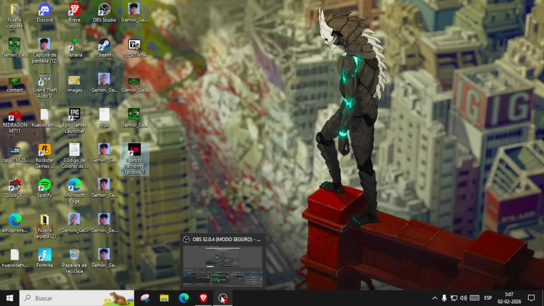Select the Nueva carpeta folder icon
The height and width of the screenshot is (306, 544).
click(x=14, y=16)
